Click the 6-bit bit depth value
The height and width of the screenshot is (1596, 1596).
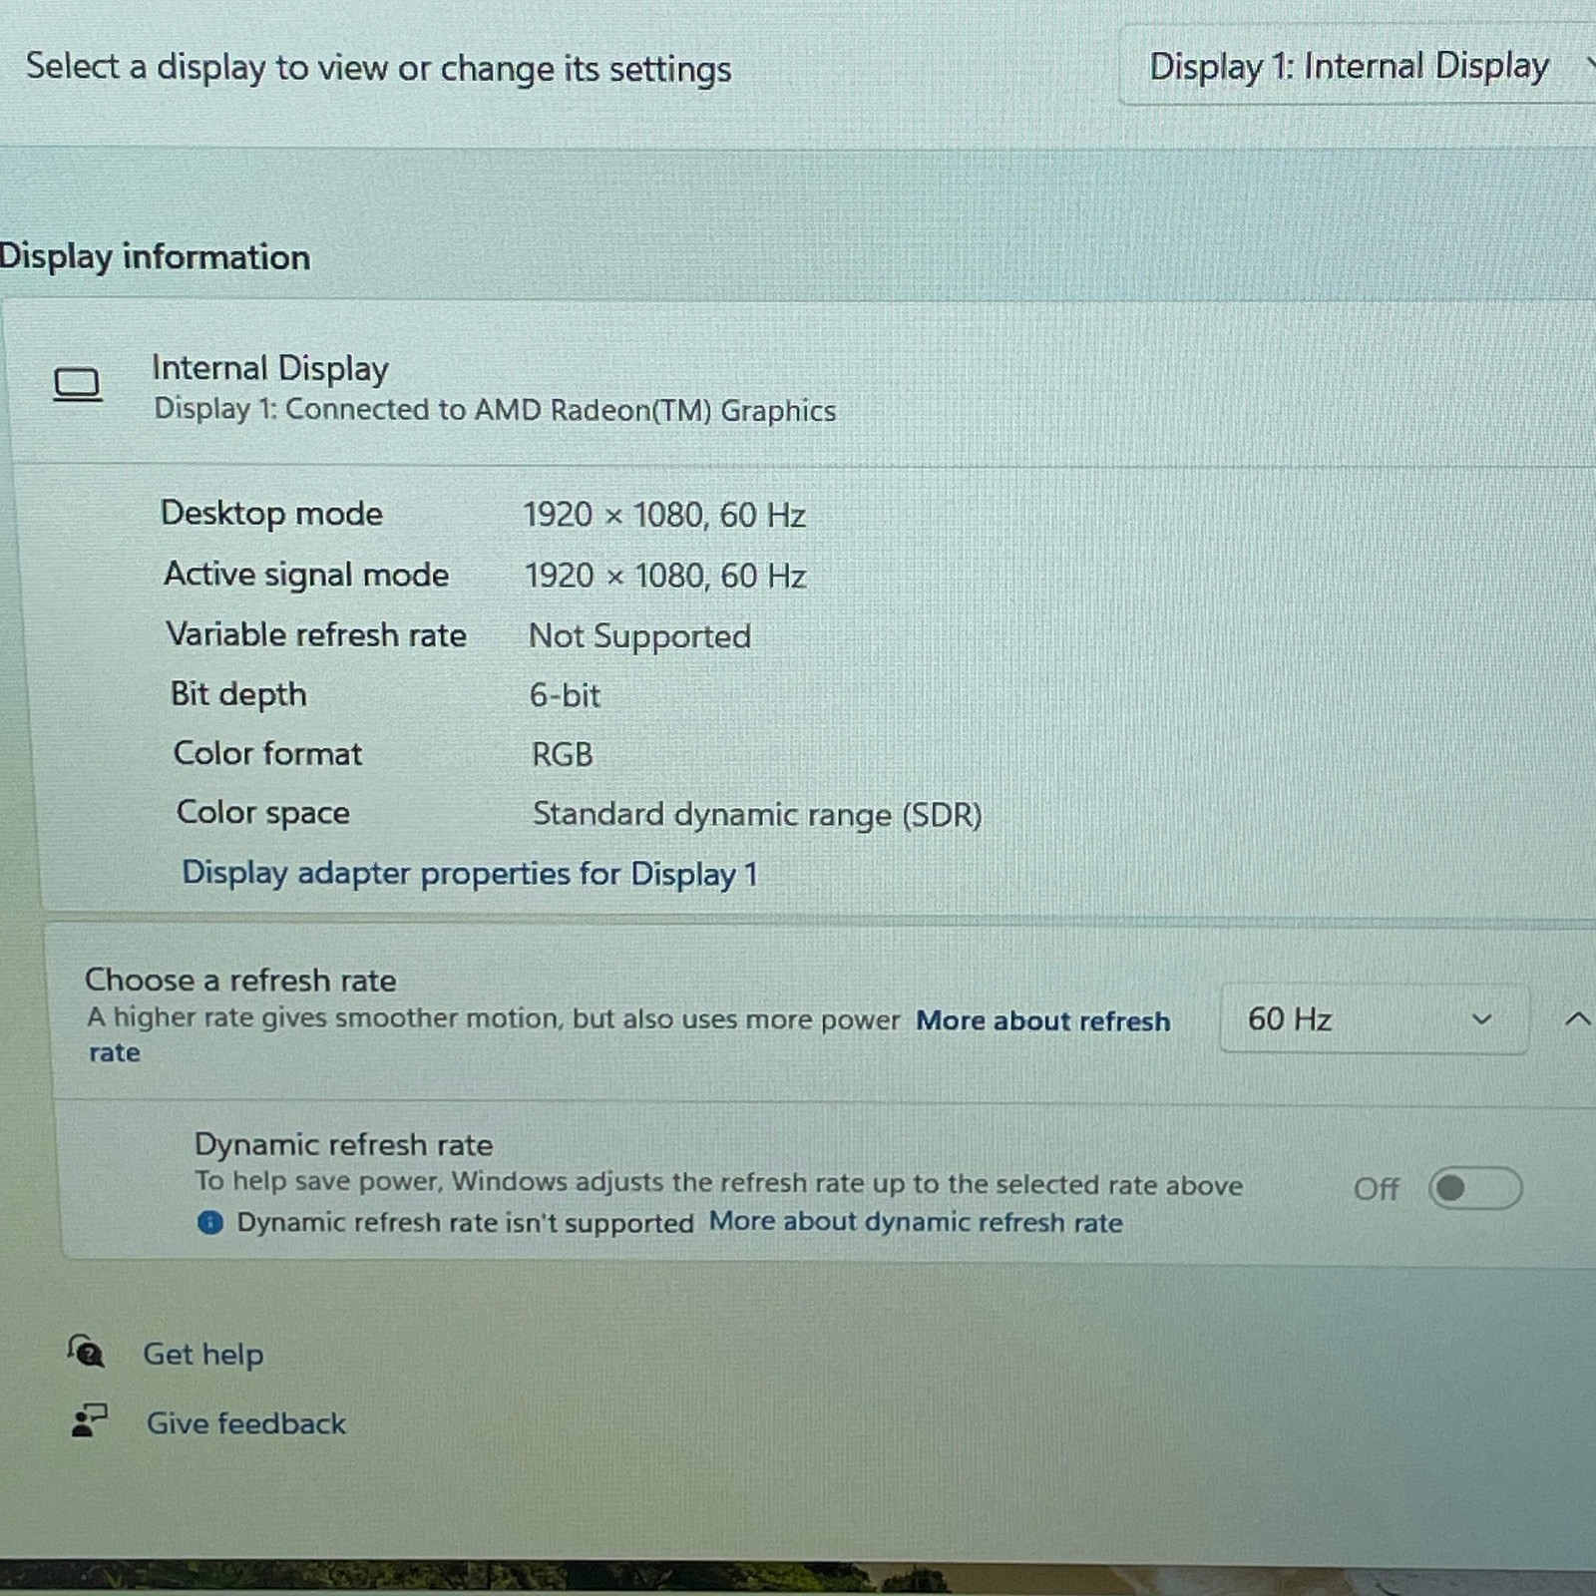point(565,695)
